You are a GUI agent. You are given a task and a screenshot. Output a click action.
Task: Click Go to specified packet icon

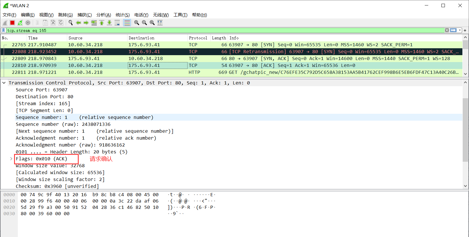[x=94, y=23]
